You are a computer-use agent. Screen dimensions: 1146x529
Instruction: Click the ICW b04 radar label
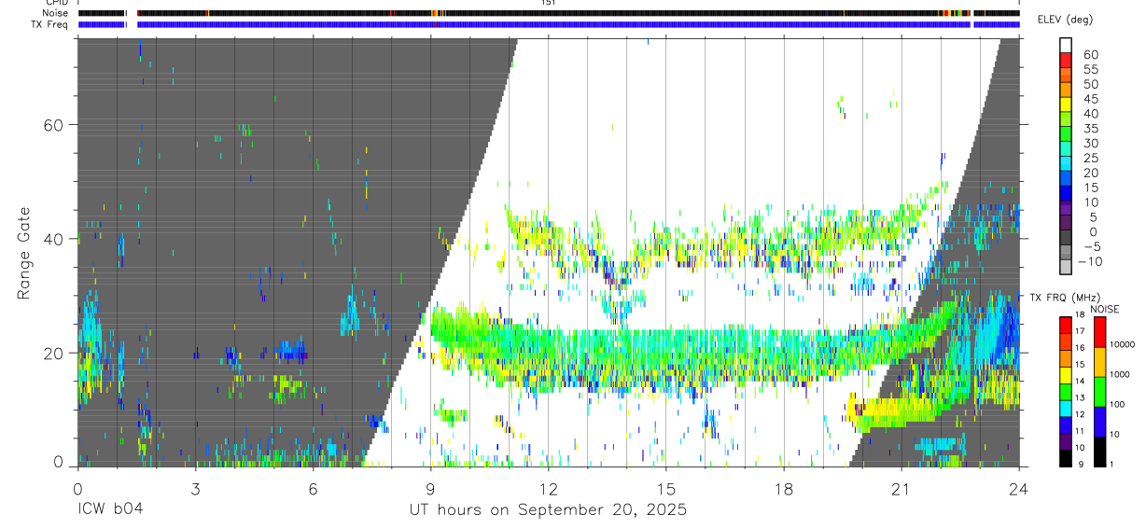pos(110,509)
